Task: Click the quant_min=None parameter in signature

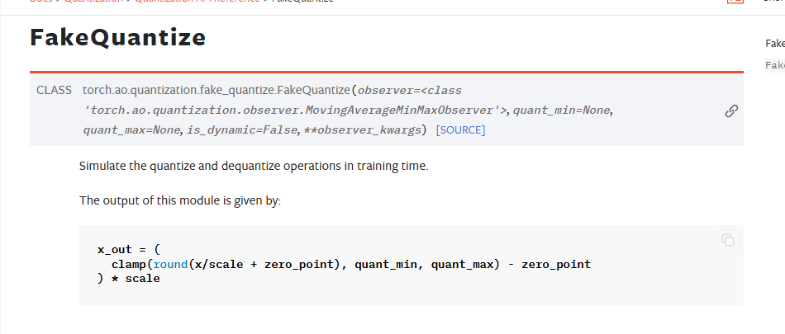Action: 563,110
